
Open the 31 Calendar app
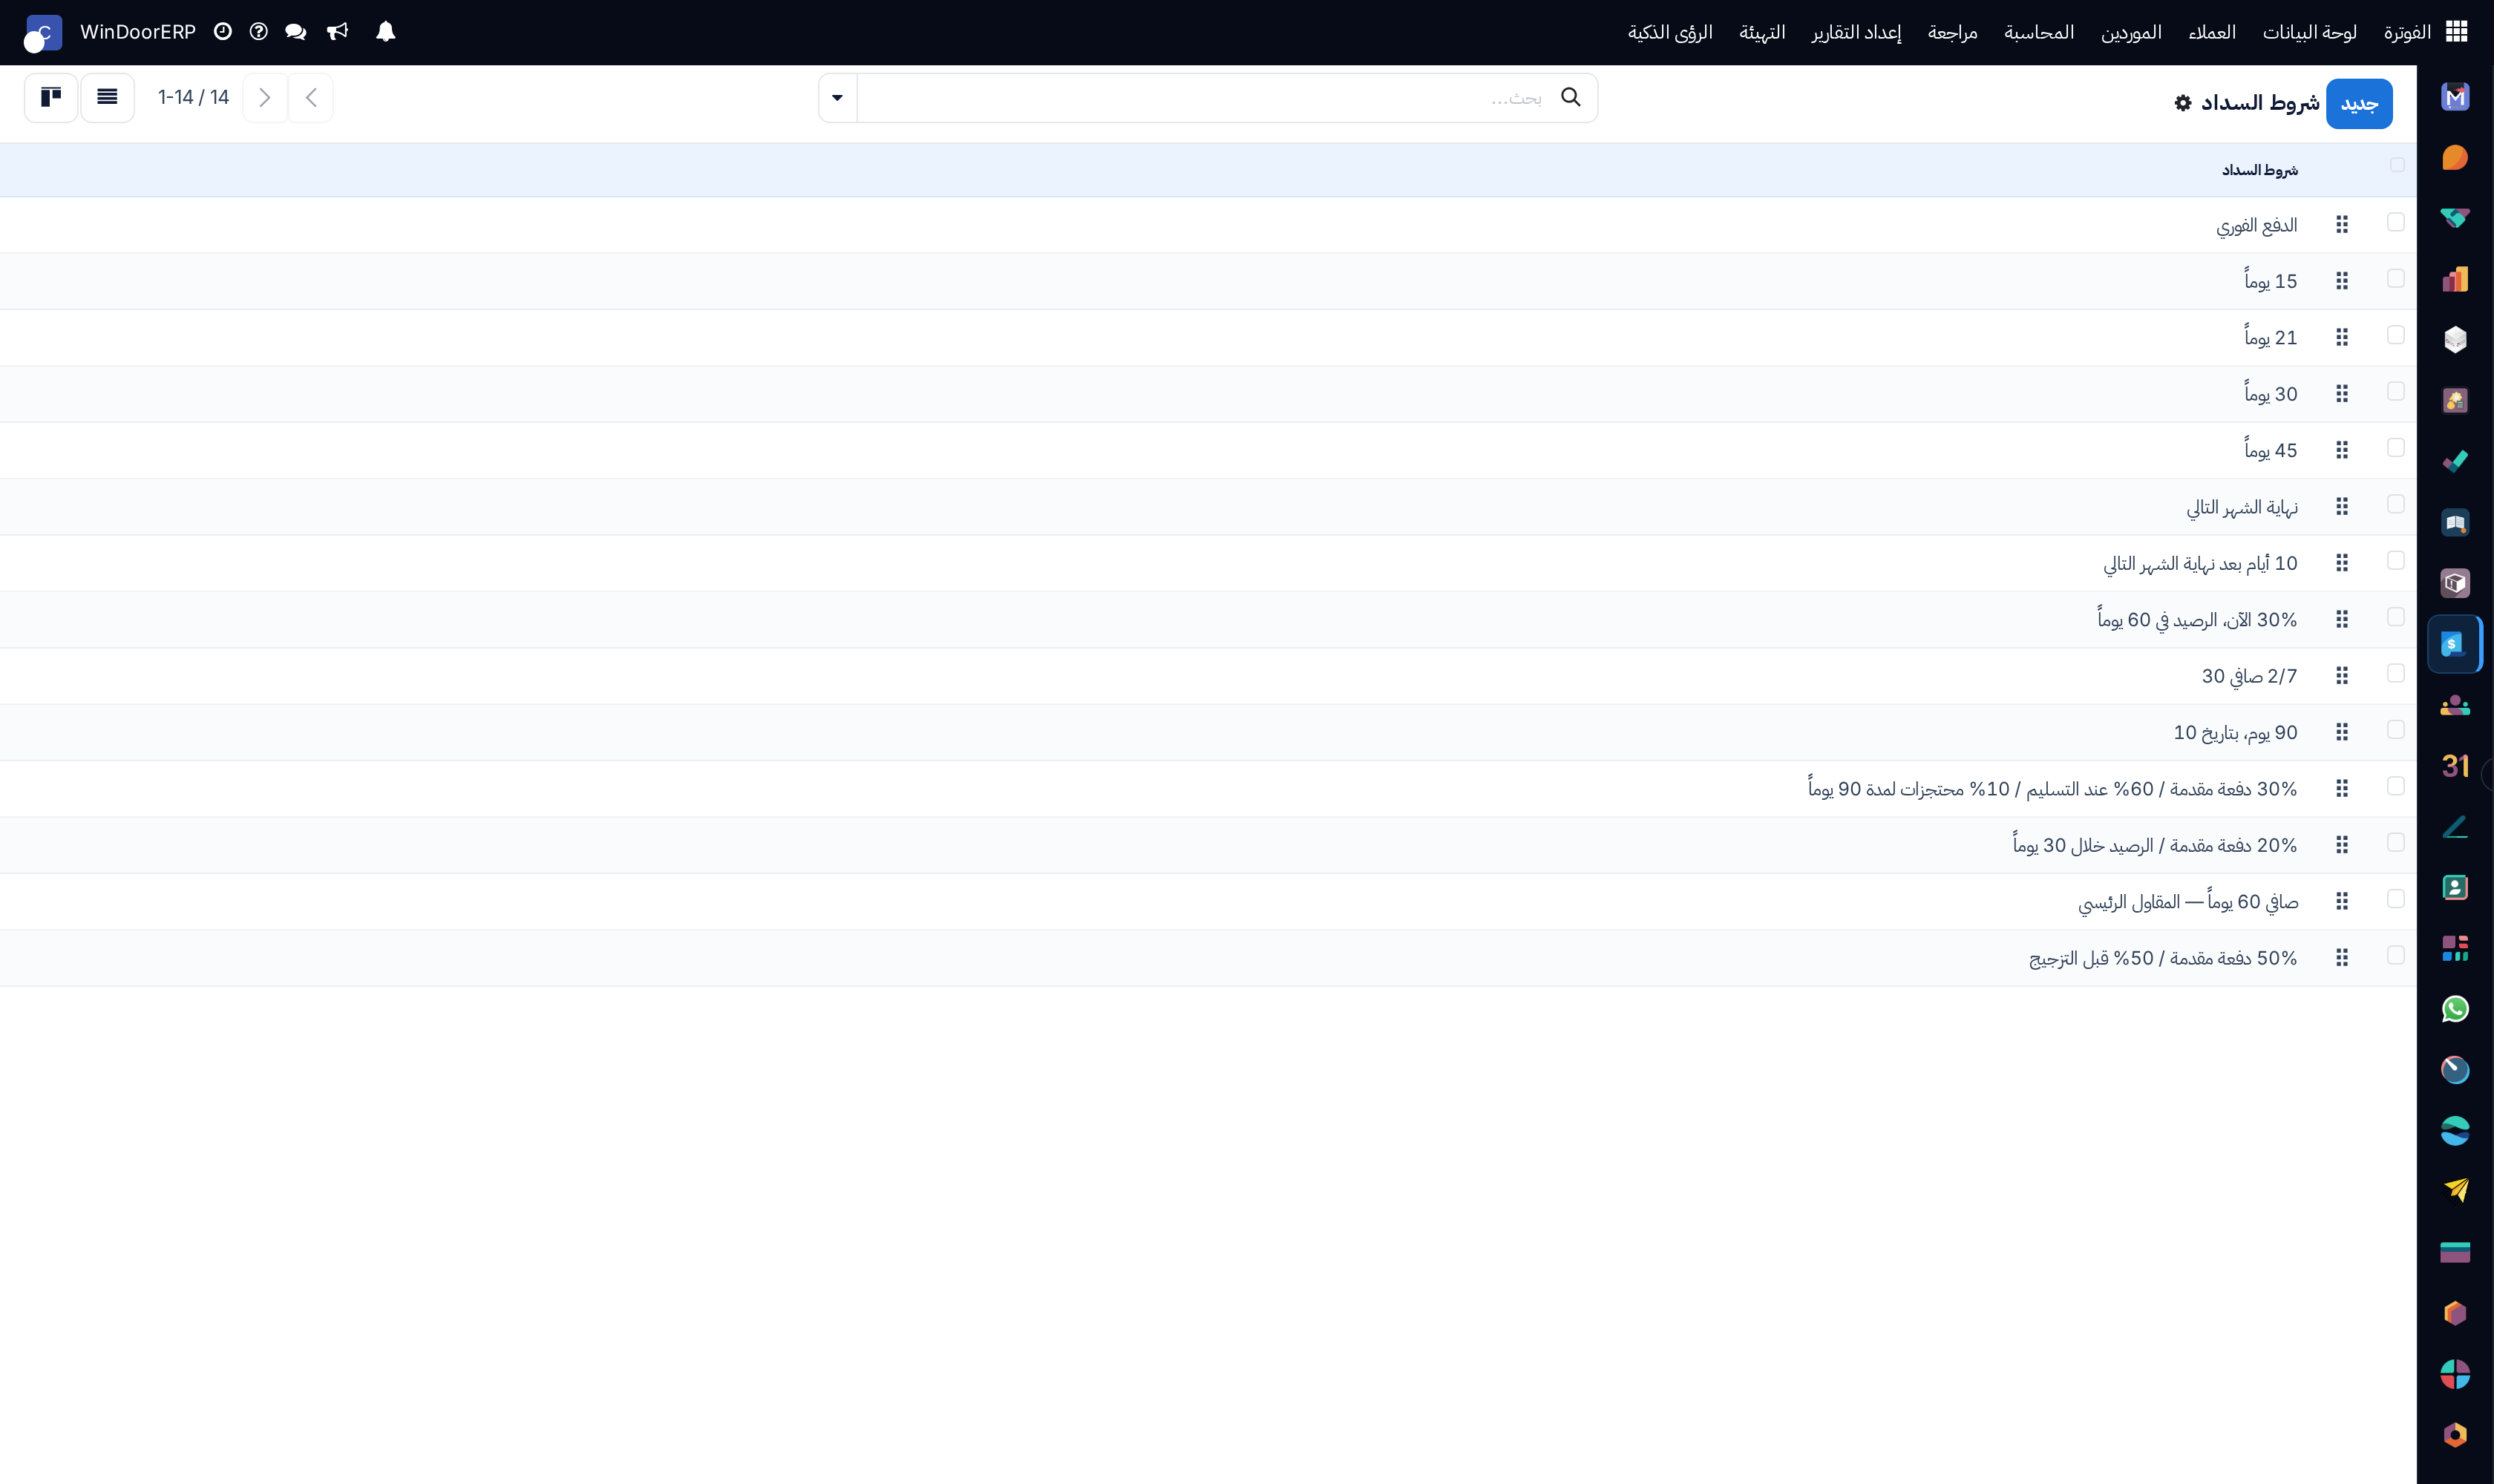point(2455,766)
